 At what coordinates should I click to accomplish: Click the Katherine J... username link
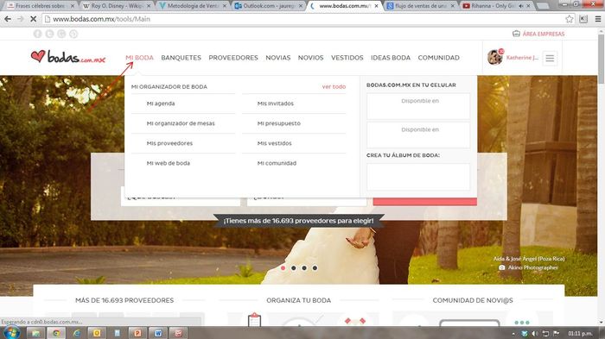[x=522, y=58]
